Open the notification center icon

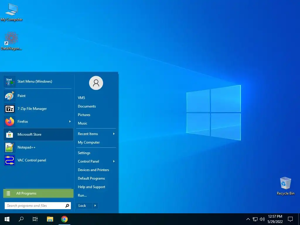point(290,219)
